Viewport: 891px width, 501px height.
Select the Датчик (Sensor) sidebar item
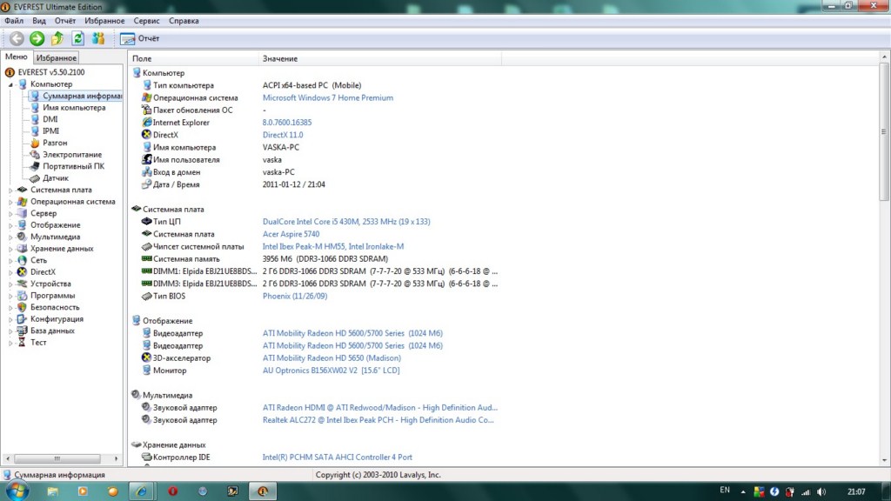point(54,177)
